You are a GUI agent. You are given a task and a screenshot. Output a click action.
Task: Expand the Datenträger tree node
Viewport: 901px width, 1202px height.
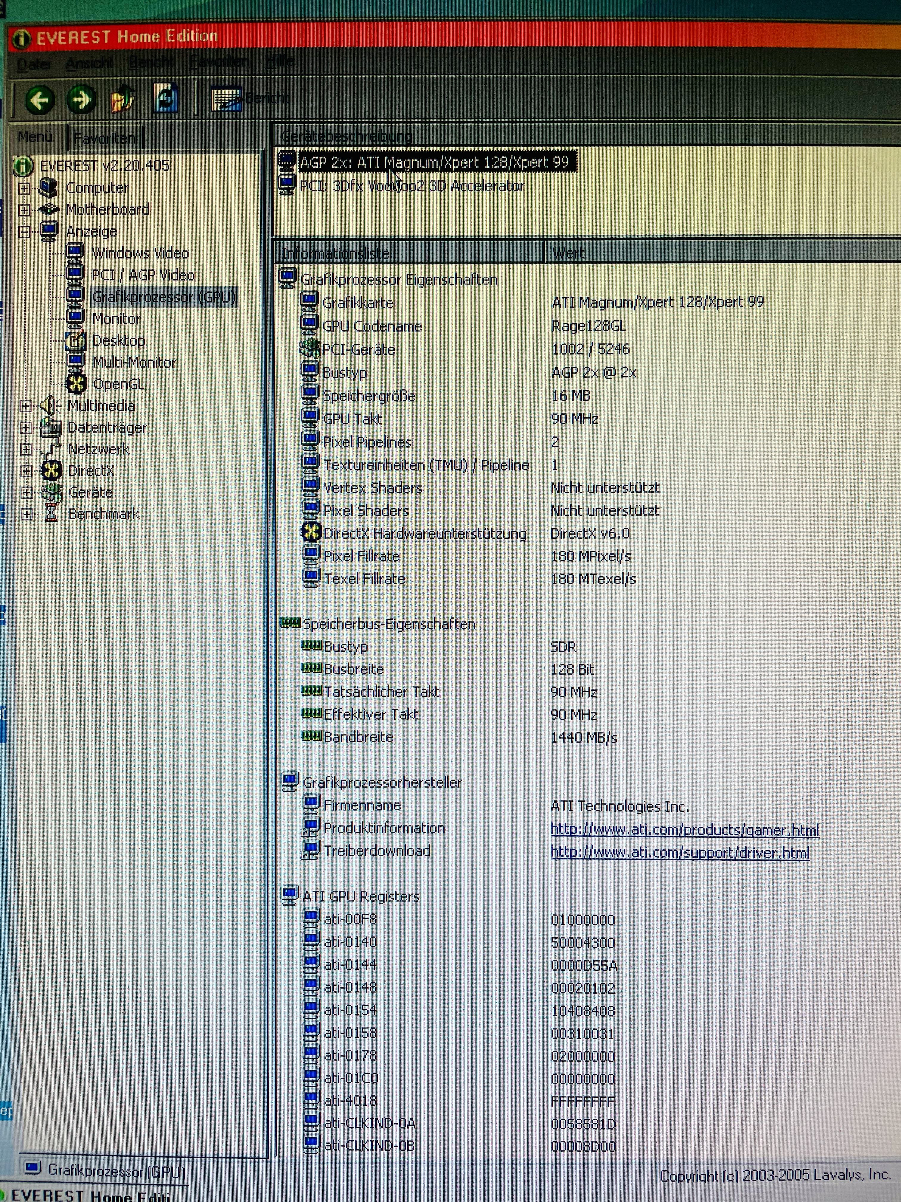pyautogui.click(x=26, y=428)
